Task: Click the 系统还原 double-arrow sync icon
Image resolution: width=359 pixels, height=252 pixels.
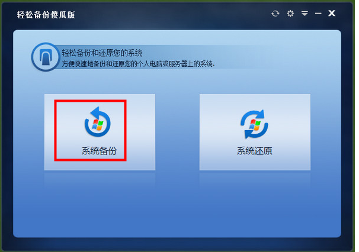Action: (x=254, y=124)
